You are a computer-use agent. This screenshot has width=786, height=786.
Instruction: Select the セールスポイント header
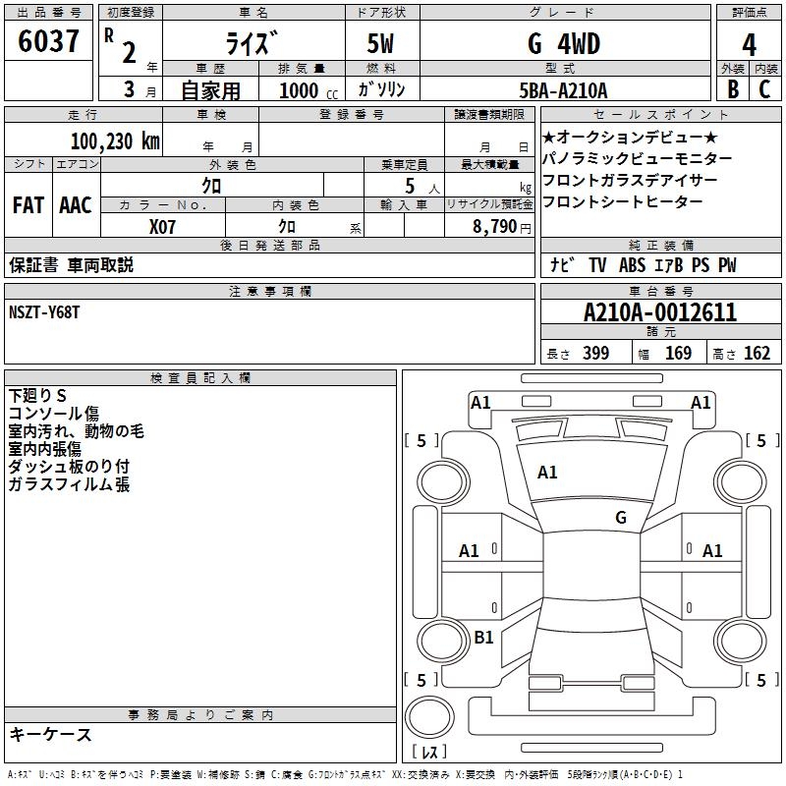coord(661,115)
